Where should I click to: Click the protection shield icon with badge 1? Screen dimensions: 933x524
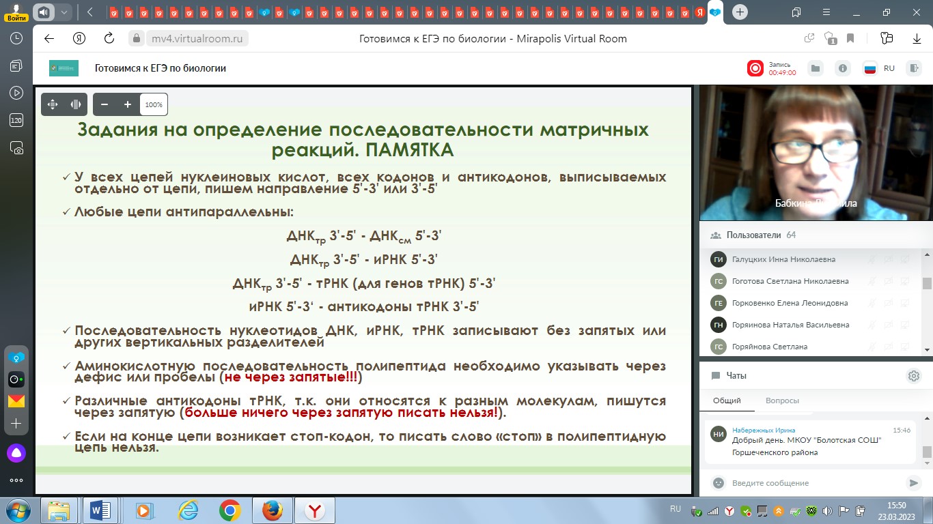831,39
